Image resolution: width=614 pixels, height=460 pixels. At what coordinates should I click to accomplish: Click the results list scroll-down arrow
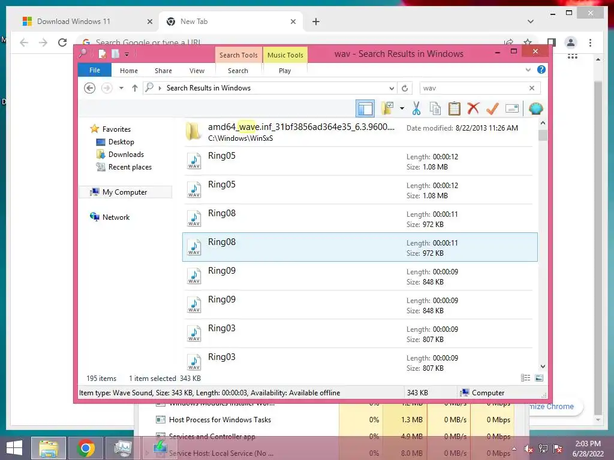pos(543,367)
